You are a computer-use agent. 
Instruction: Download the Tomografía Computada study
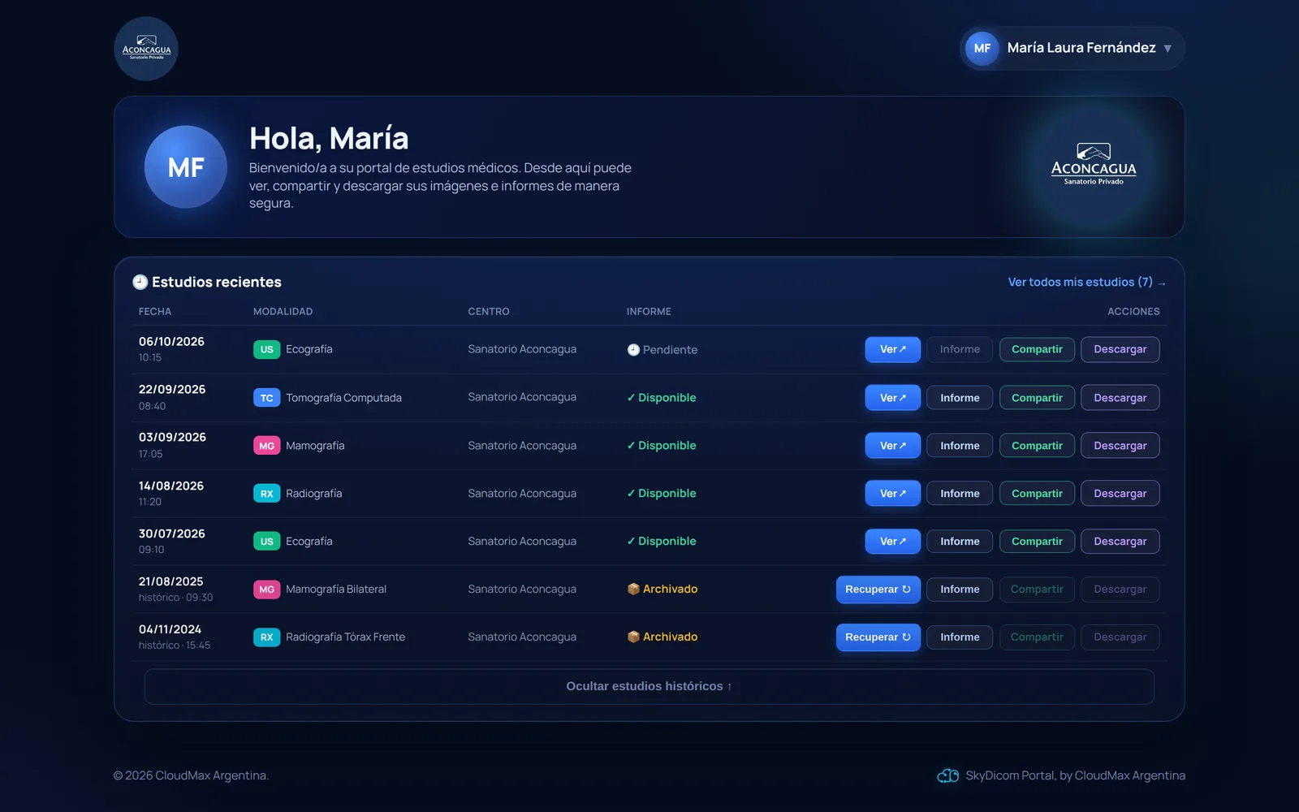click(x=1120, y=398)
